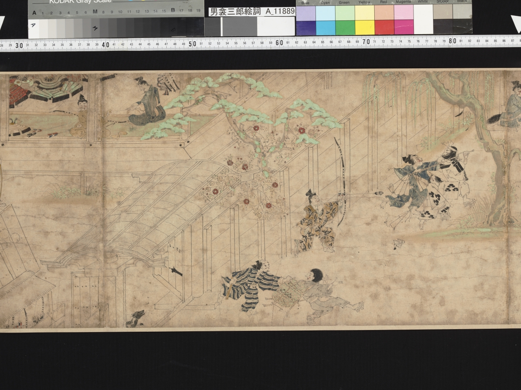Click the dog near the gate's base
Viewport: 521px width, 390px height.
click(x=136, y=319)
